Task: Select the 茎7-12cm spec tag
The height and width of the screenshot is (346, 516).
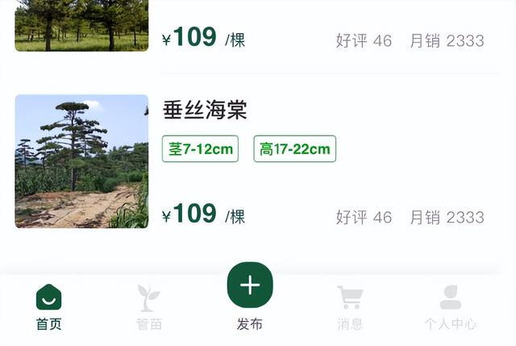Action: [200, 148]
